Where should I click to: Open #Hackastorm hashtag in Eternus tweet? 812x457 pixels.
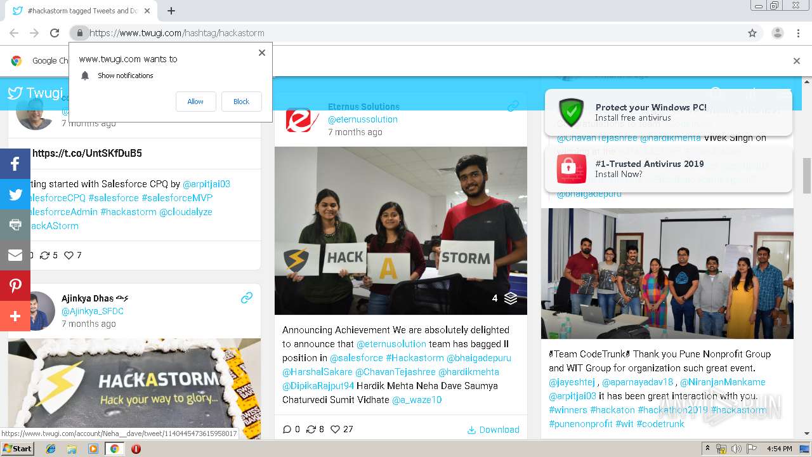pyautogui.click(x=415, y=358)
